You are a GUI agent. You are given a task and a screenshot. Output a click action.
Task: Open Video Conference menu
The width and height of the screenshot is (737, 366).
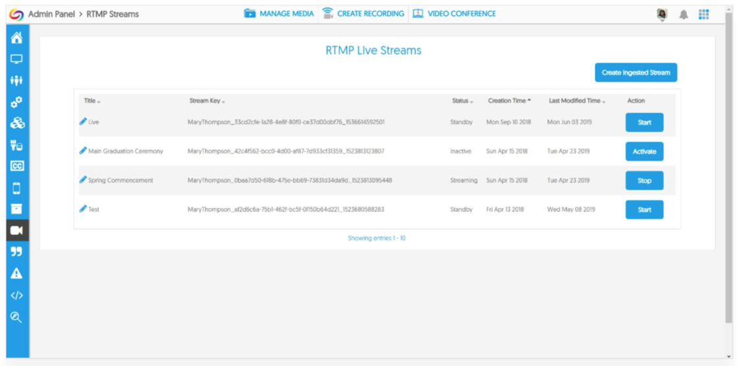(454, 14)
